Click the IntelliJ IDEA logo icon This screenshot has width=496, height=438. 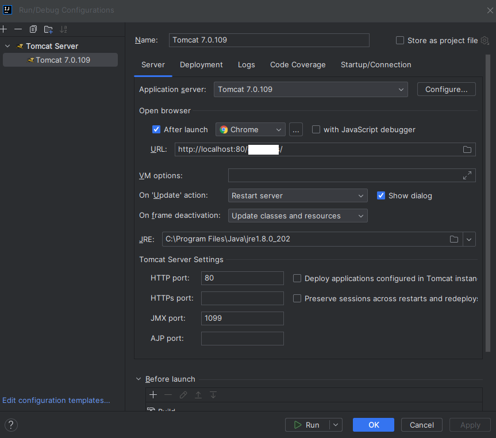(x=7, y=10)
